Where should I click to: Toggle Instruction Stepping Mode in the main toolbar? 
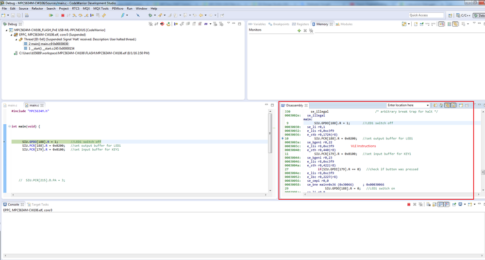pos(92,15)
